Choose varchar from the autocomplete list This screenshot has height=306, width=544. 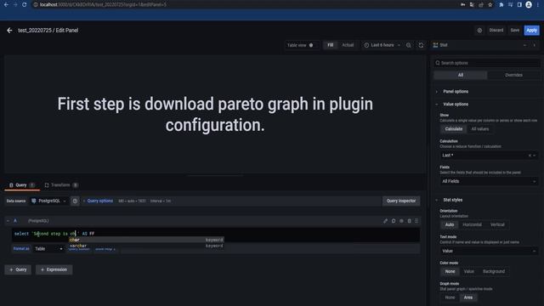146,246
